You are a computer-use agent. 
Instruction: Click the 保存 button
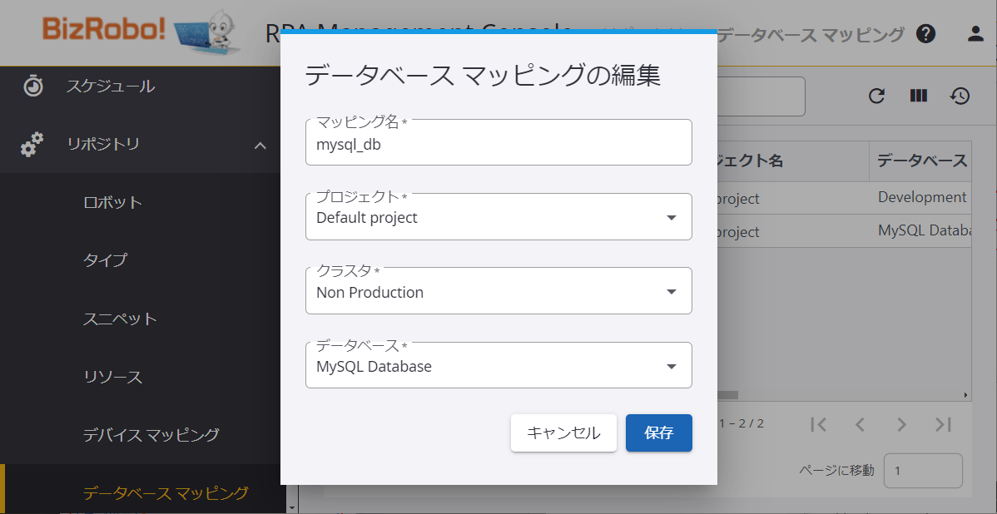[659, 432]
